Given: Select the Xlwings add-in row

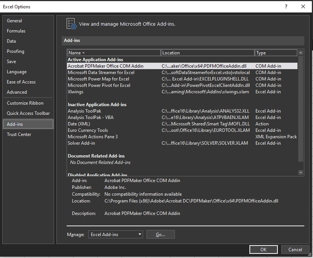Looking at the screenshot, I should 182,92.
